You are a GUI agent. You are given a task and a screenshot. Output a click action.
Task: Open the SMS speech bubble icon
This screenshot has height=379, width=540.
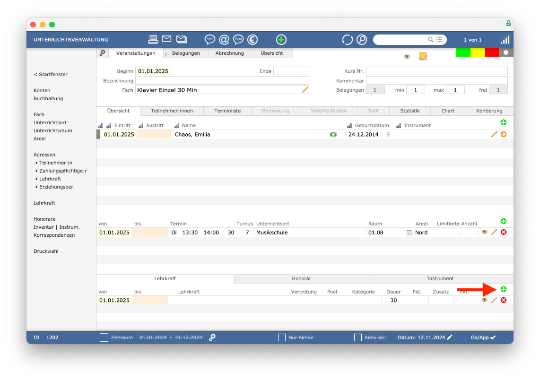click(210, 40)
